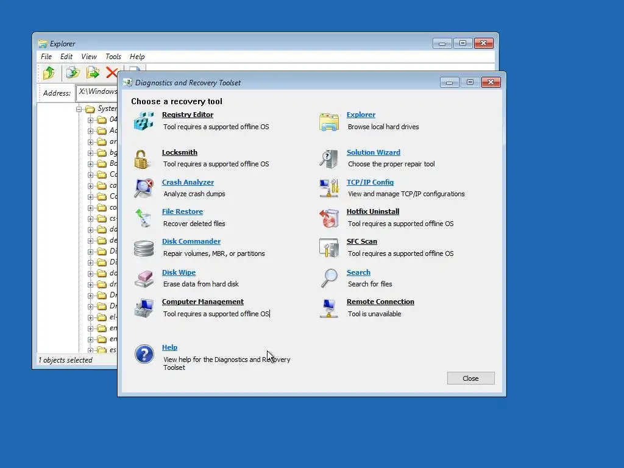Click the 'Choose a recovery tool' heading
This screenshot has height=468, width=624.
point(177,102)
